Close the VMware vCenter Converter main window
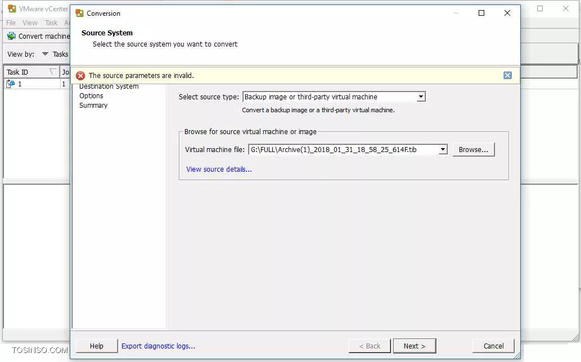581x362 pixels. (x=565, y=8)
